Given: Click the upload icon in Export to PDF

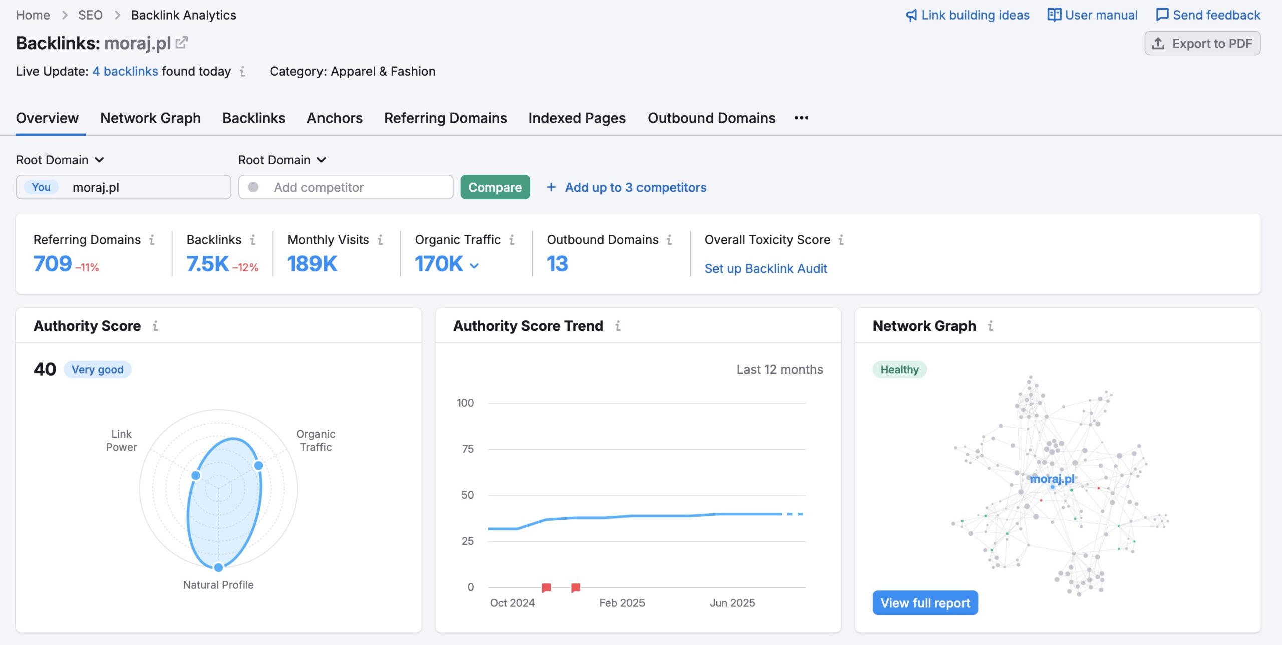Looking at the screenshot, I should click(1158, 44).
